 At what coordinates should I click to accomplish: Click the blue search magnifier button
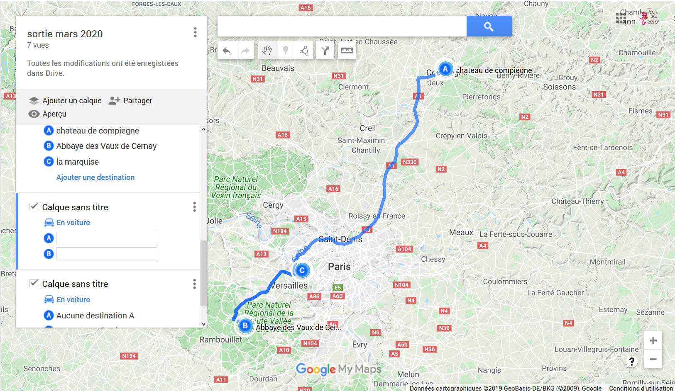tap(489, 27)
